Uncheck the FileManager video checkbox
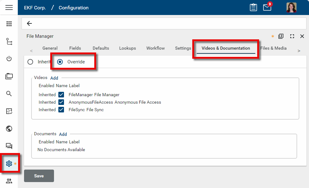 tap(61, 95)
